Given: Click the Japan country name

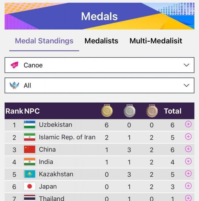Looking at the screenshot, I should [48, 187].
